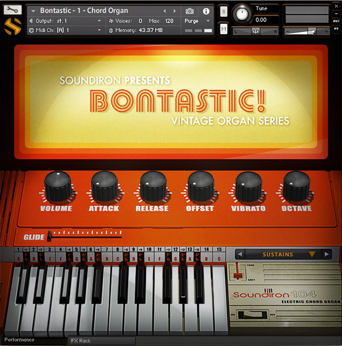Advance to the next preset with the right arrow

click(x=175, y=11)
